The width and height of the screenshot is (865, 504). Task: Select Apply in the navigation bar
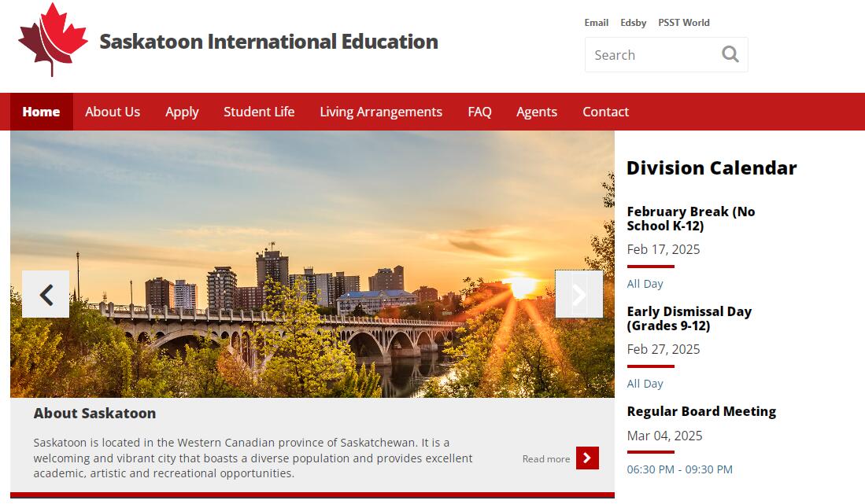coord(182,112)
